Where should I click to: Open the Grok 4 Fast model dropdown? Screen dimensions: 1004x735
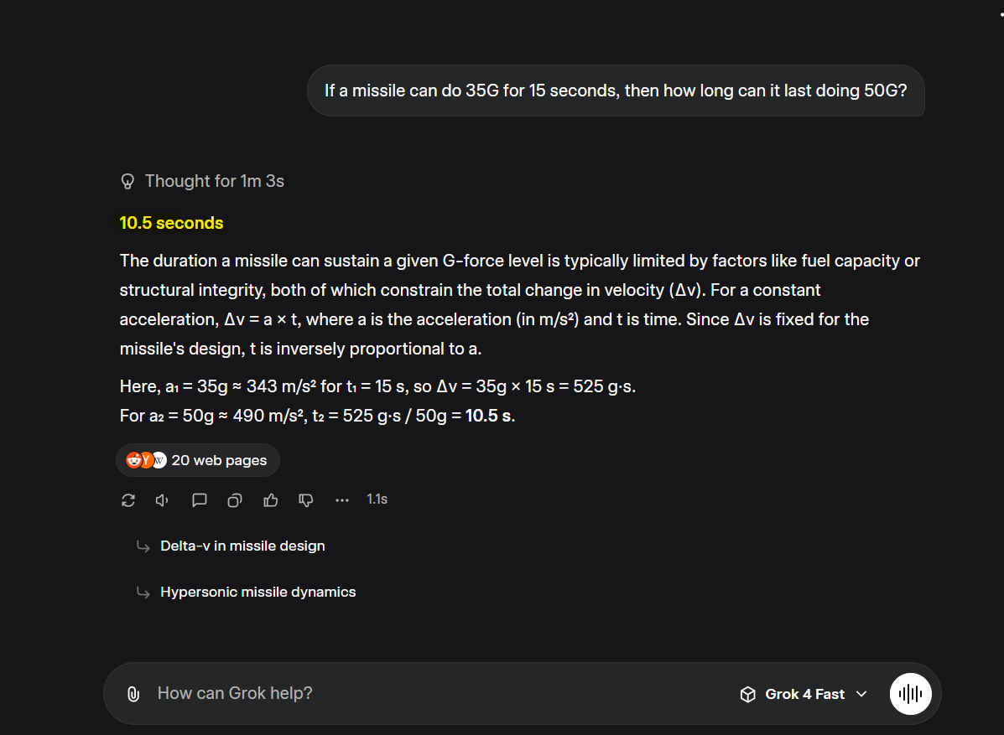pos(804,694)
